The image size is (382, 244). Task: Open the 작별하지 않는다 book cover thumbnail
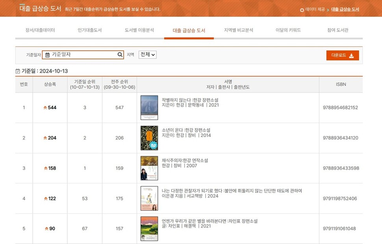[x=149, y=107]
